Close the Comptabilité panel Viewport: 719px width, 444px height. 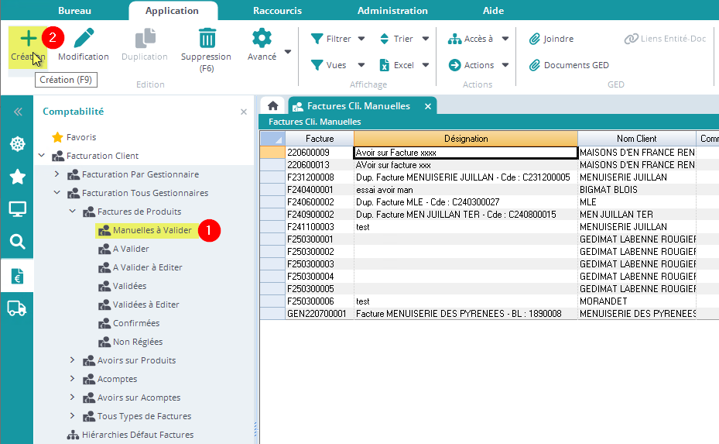244,112
